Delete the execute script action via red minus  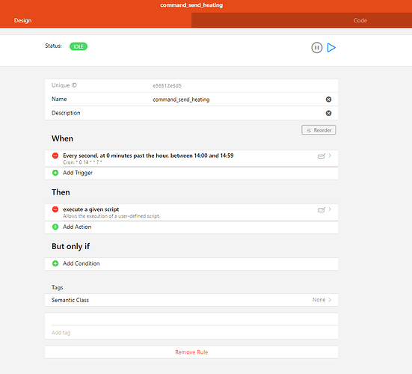click(55, 209)
